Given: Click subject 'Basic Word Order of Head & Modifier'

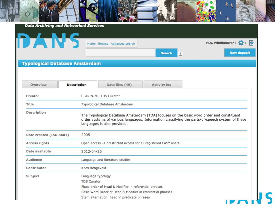Looking at the screenshot, I should pos(127,192).
